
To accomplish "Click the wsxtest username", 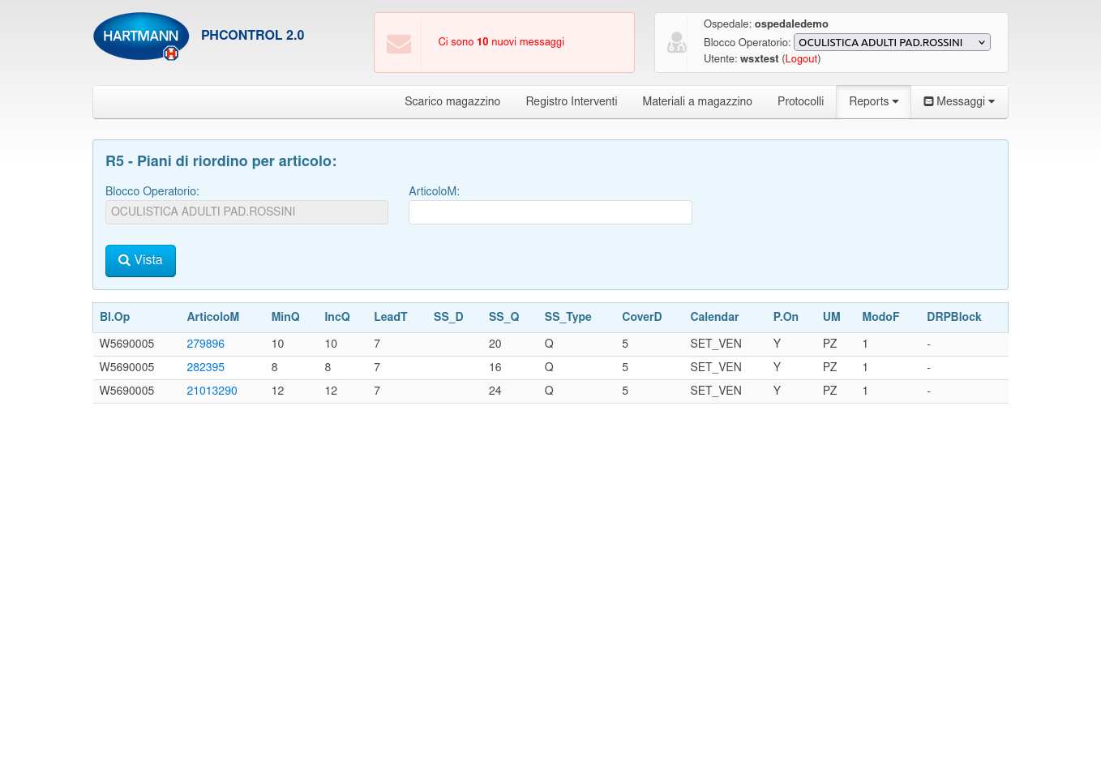I will (x=760, y=59).
